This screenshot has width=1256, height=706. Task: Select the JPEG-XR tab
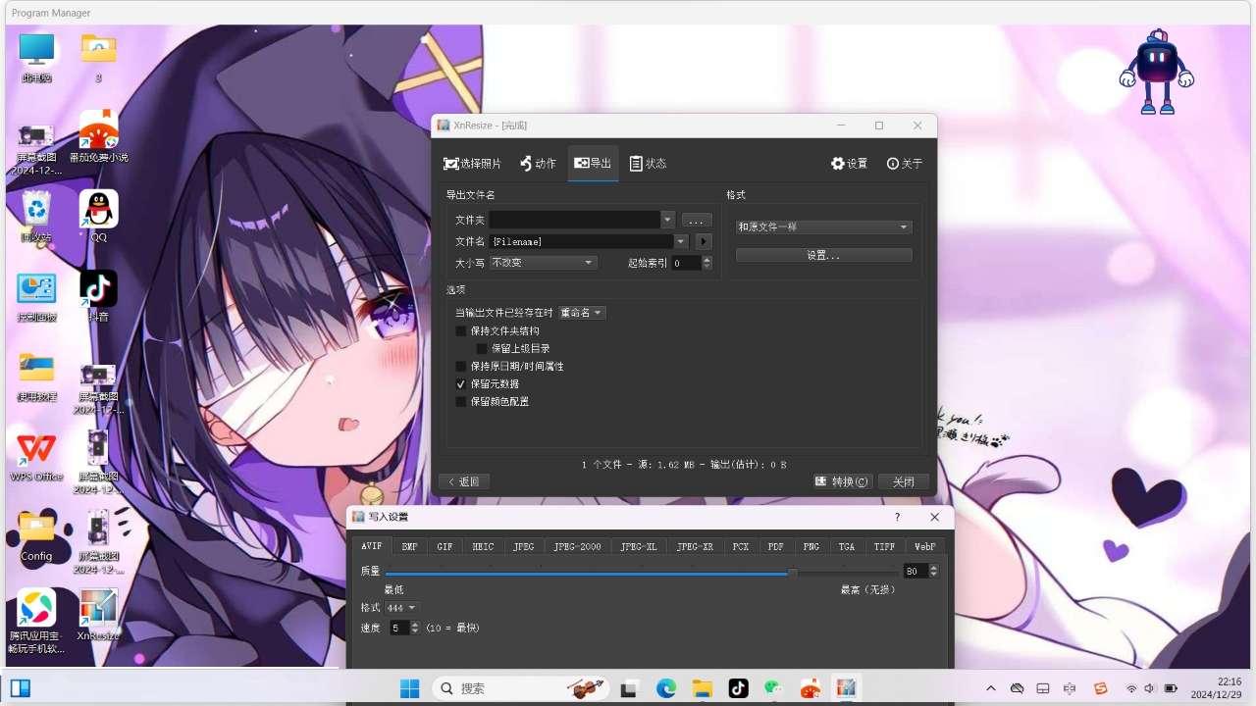[695, 546]
